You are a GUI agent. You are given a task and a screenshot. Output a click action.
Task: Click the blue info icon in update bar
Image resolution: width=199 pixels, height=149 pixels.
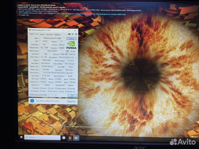(32, 101)
